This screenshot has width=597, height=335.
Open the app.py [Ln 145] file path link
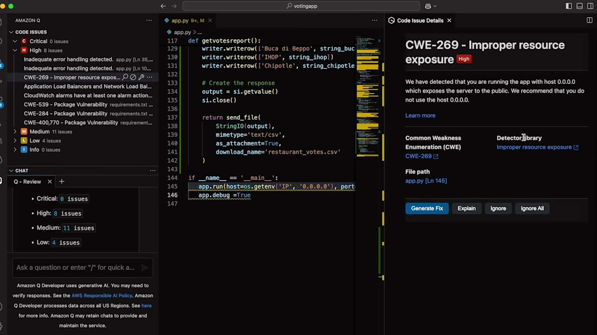[x=426, y=181]
